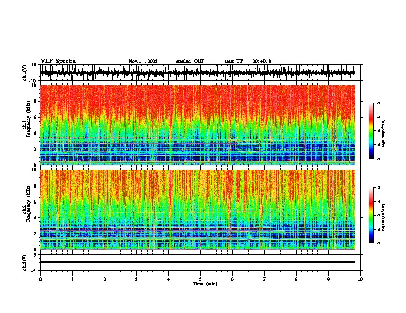Image resolution: width=406 pixels, height=313 pixels.
Task: Click time axis tick label "4"
Action: tap(169, 279)
